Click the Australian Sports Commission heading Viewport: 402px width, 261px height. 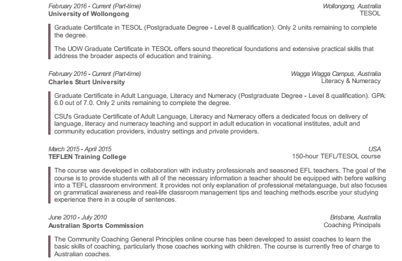(x=96, y=225)
